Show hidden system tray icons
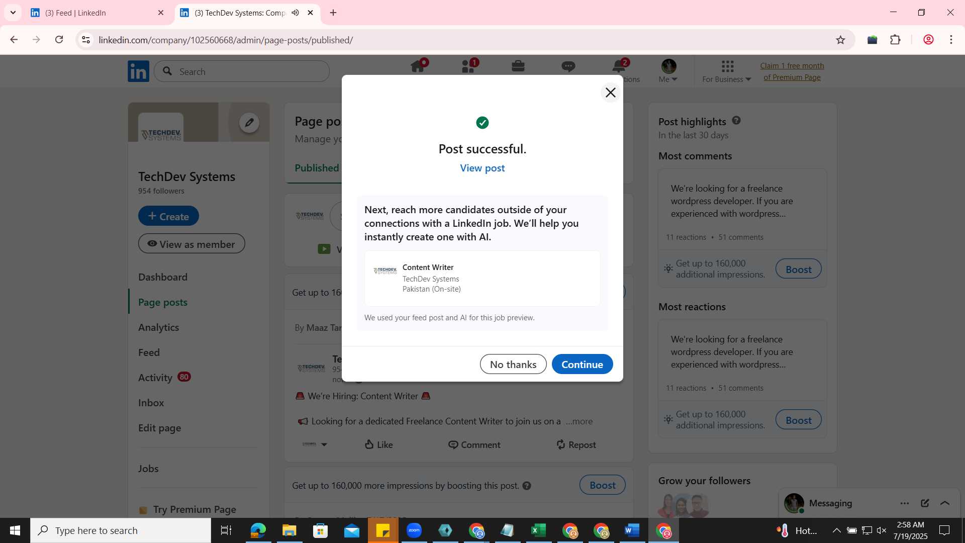The height and width of the screenshot is (543, 965). [x=836, y=530]
